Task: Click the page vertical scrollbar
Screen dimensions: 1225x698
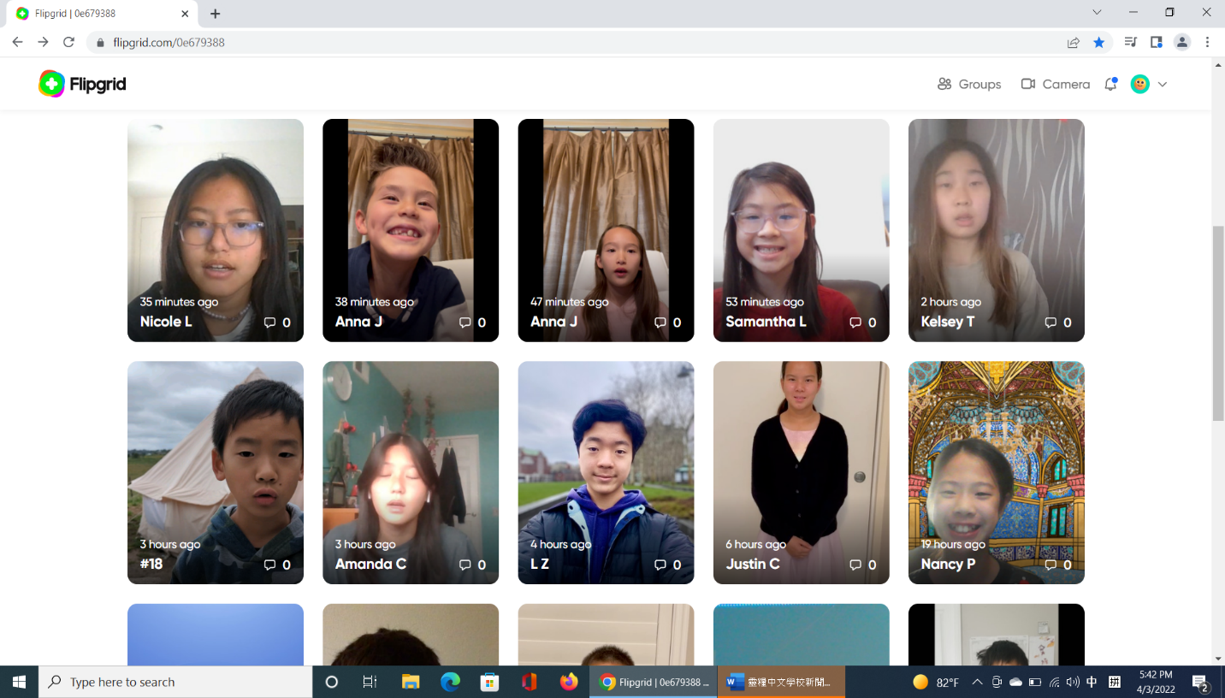Action: 1218,323
